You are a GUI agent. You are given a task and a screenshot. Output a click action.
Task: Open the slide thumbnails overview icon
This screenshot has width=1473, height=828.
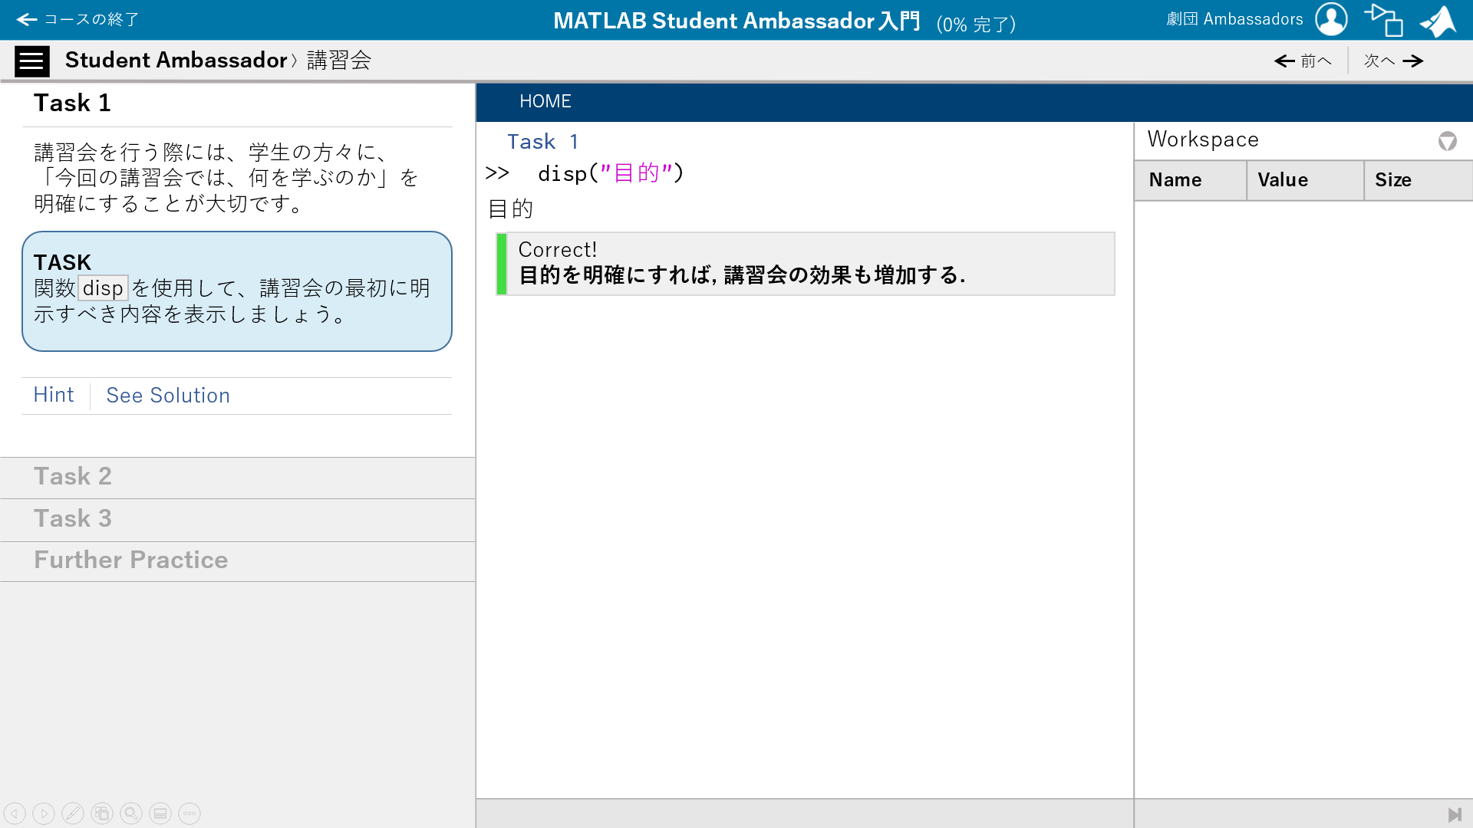(x=102, y=813)
